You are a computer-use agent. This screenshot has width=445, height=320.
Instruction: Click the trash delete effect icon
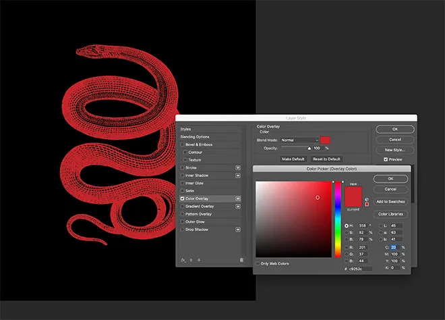pos(241,260)
